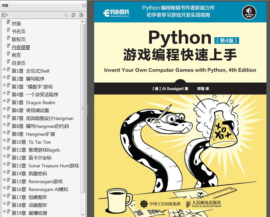Image resolution: width=270 pixels, height=217 pixels.
Task: Click the no starch press logo on cover
Action: click(249, 12)
